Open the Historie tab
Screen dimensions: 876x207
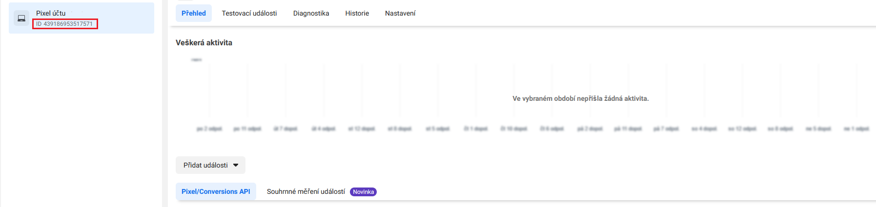click(357, 13)
